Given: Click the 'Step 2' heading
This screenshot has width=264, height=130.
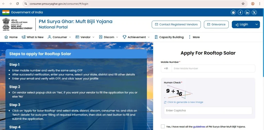Looking at the screenshot, I should point(15,87).
